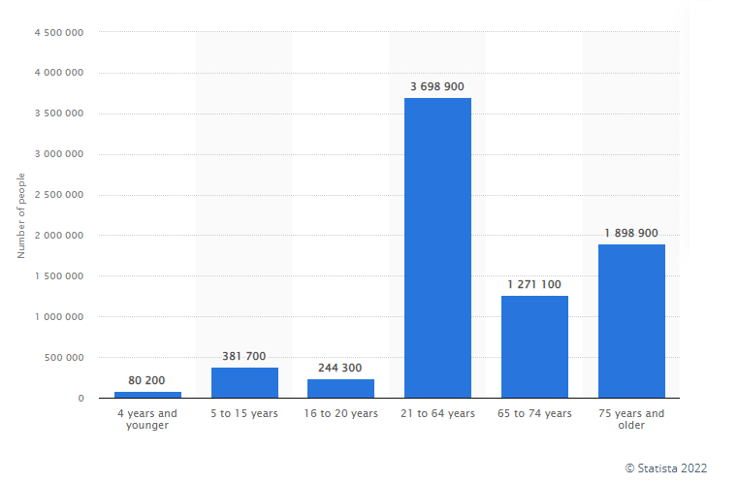Select the "75 years and older" axis label
This screenshot has width=738, height=484.
click(631, 419)
